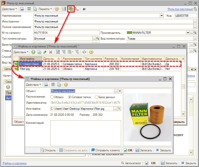
Task: Click the green refresh arrows in file list toolbar
Action: pyautogui.click(x=84, y=52)
